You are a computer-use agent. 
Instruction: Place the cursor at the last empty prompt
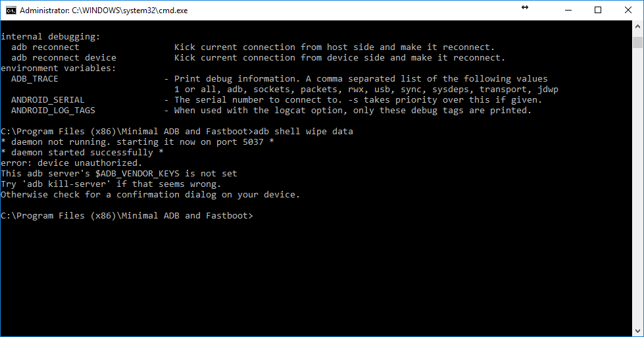coord(257,216)
